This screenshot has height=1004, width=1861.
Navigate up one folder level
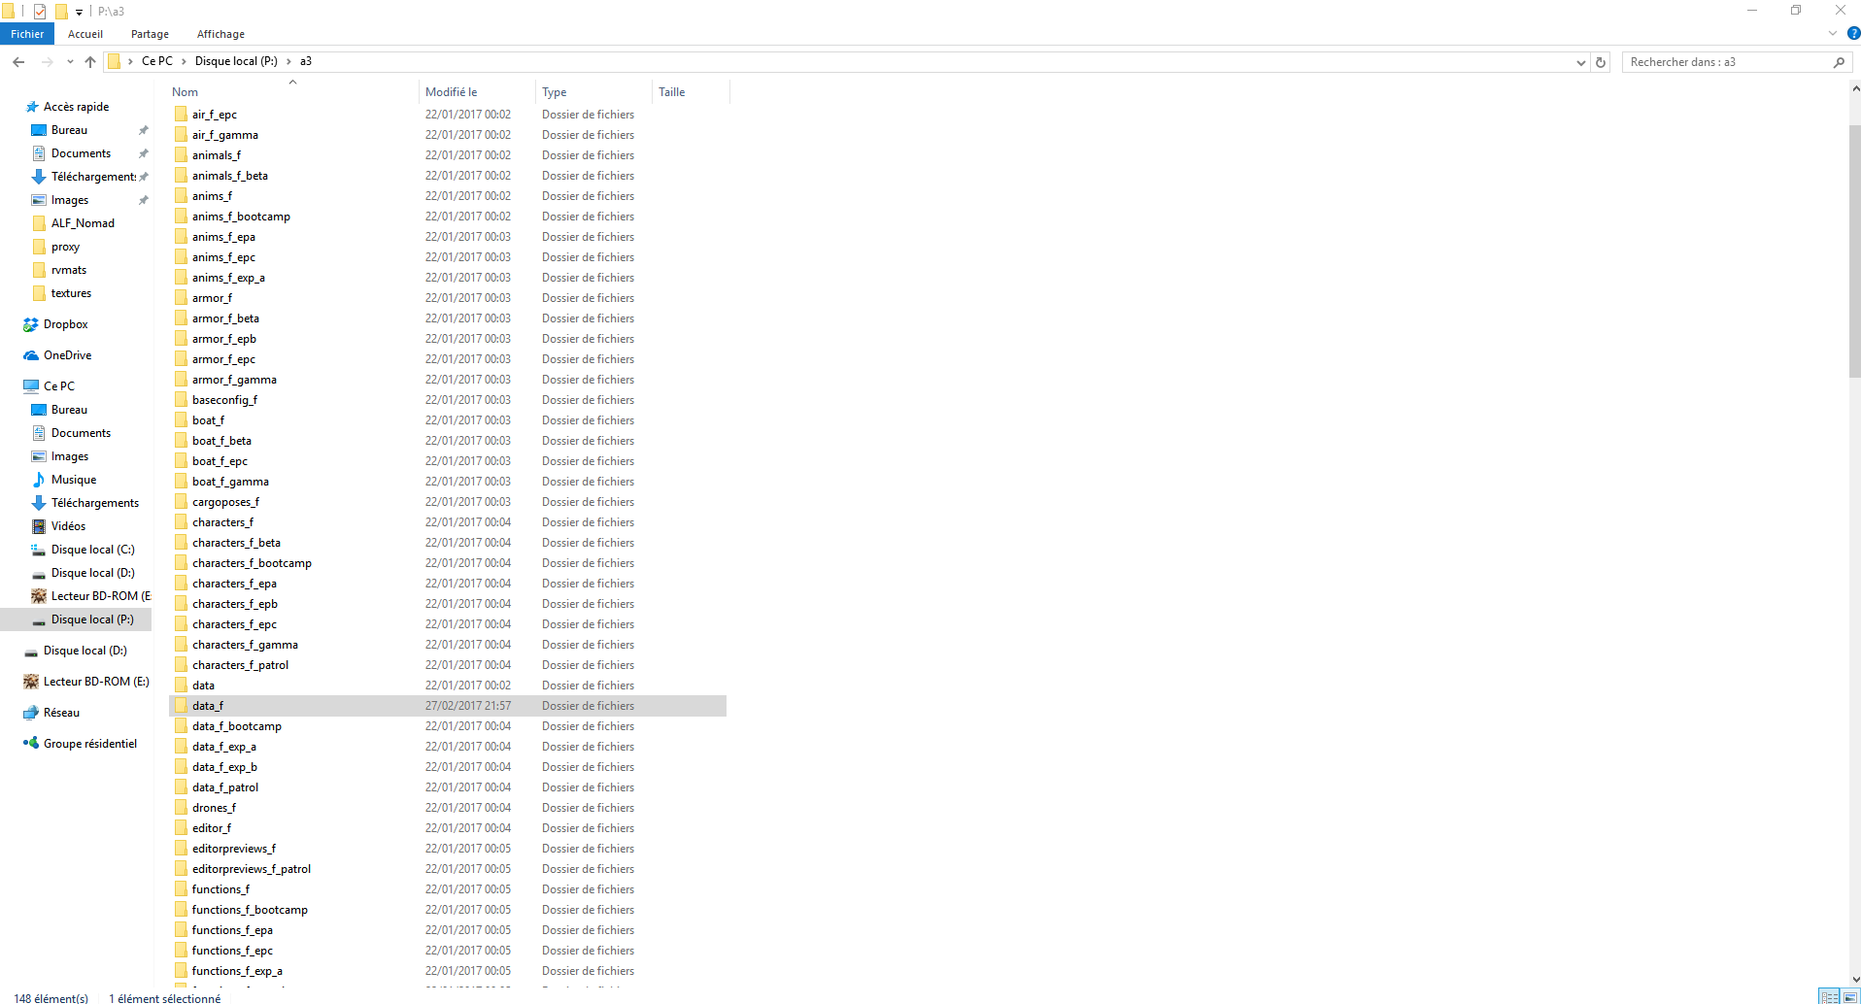tap(90, 62)
